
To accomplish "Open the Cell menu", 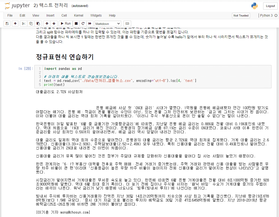I will 64,16.
